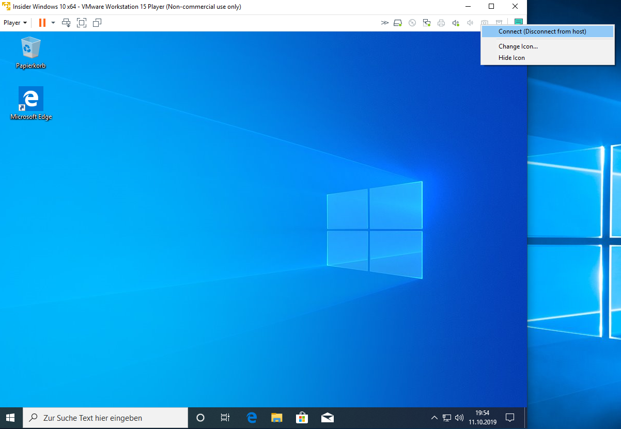Click the Send Ctrl+Alt+Del toolbar icon
This screenshot has height=429, width=621.
point(66,23)
